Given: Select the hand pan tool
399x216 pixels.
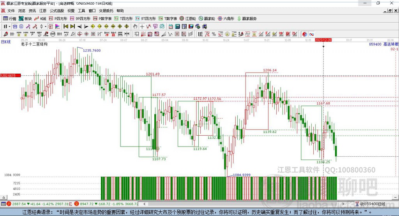Looking at the screenshot, I should click(135, 27).
